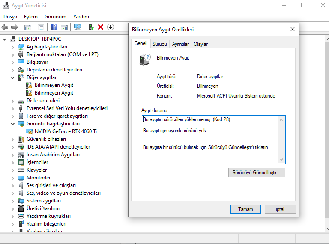Select NVIDIA GeForce RTX 4060 Ti device
Viewport: 329px width, 244px height.
coord(66,131)
